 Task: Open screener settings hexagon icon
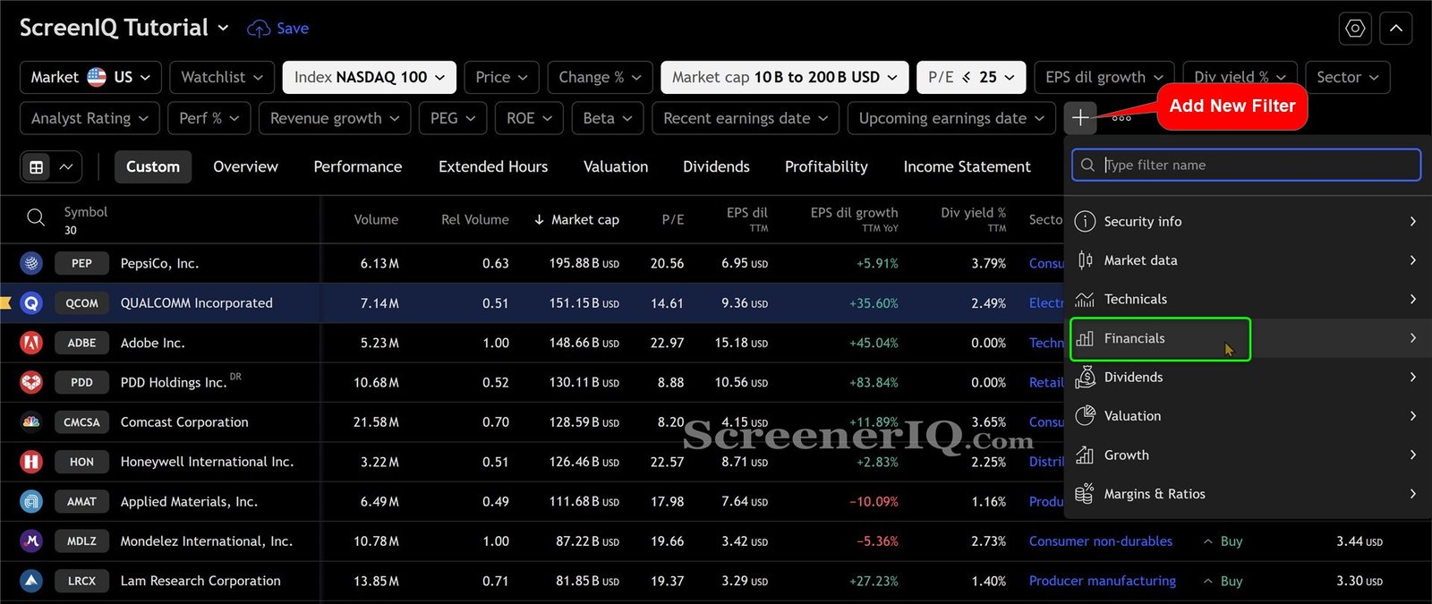(1355, 29)
